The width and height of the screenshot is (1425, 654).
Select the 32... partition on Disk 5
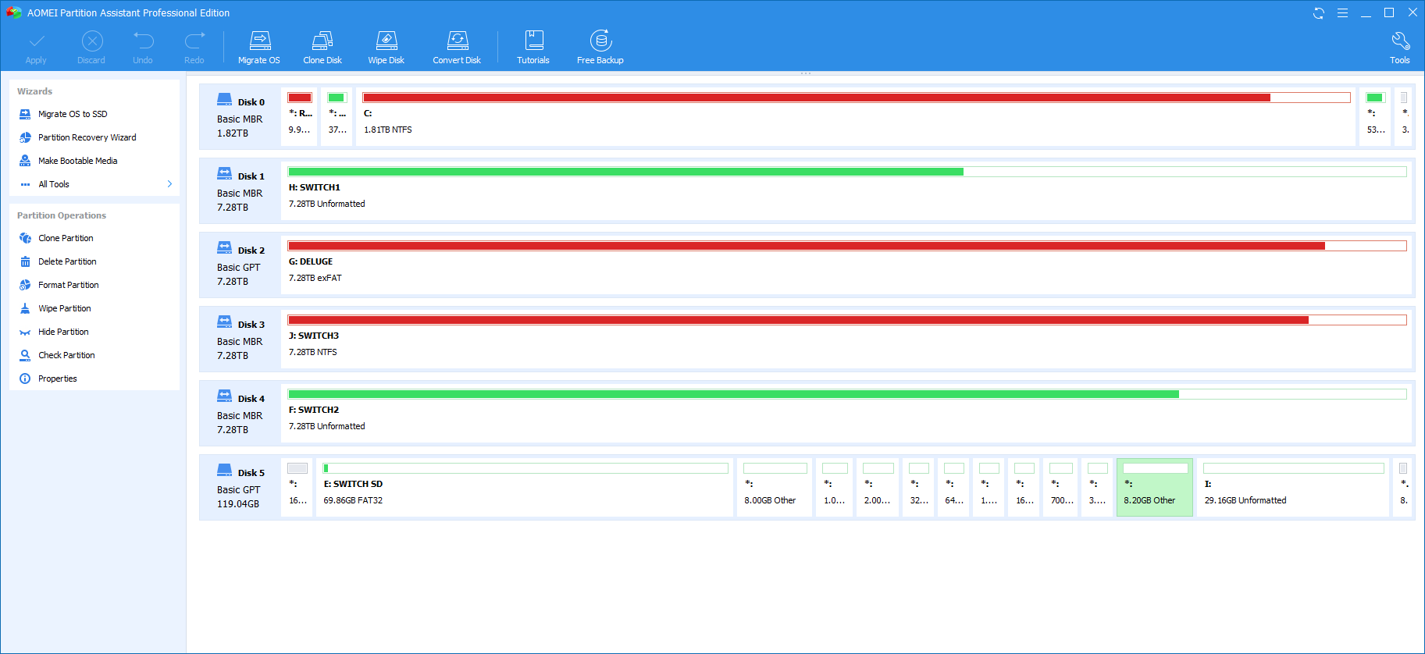coord(919,487)
